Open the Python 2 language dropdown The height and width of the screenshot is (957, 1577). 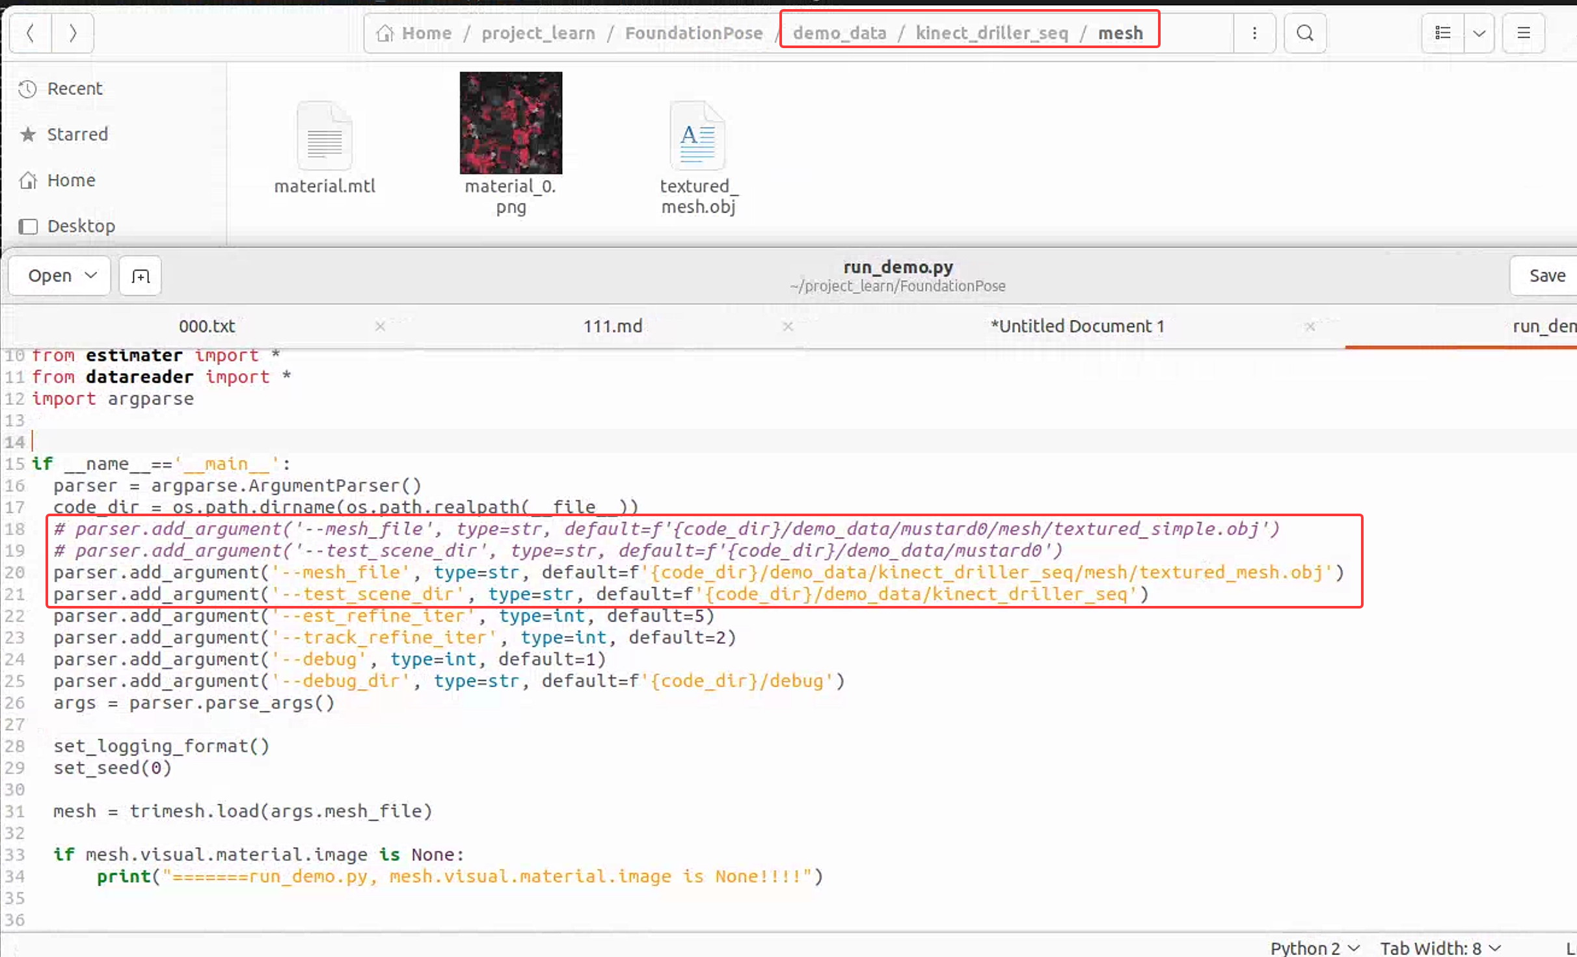1314,948
